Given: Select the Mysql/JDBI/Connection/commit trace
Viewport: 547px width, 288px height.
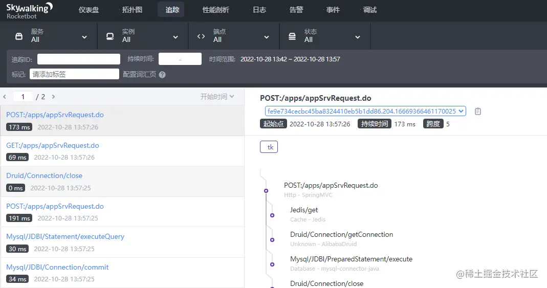Looking at the screenshot, I should [x=122, y=273].
